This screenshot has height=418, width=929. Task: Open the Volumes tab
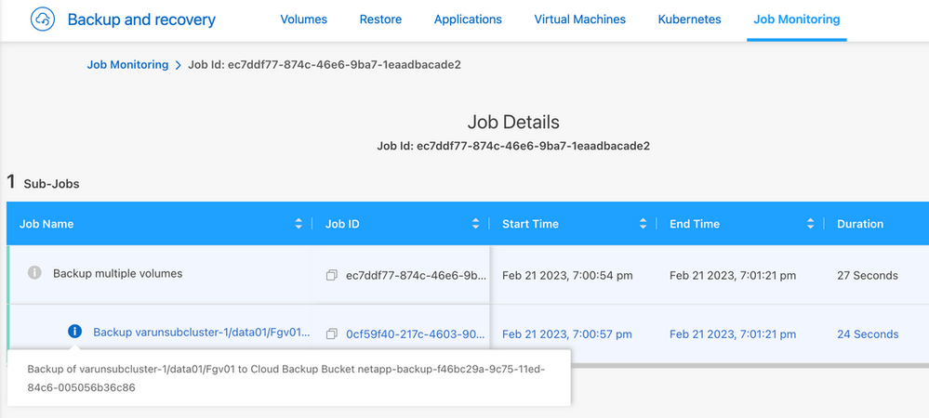tap(305, 20)
